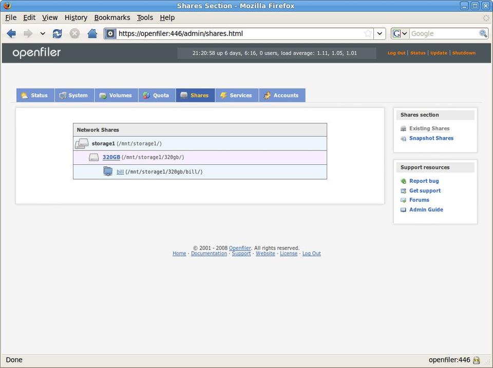Viewport: 493px width, 368px height.
Task: Click the Report bug link
Action: 424,181
